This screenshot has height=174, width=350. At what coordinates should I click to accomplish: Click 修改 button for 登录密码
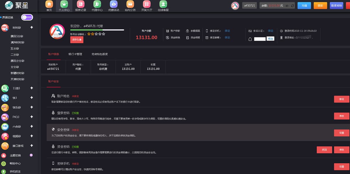point(342,116)
